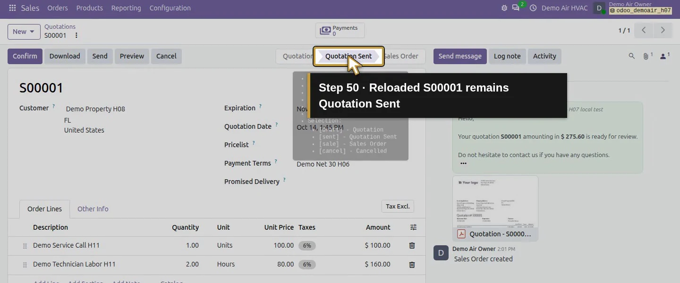The width and height of the screenshot is (680, 283).
Task: Cancel the quotation
Action: pyautogui.click(x=166, y=56)
